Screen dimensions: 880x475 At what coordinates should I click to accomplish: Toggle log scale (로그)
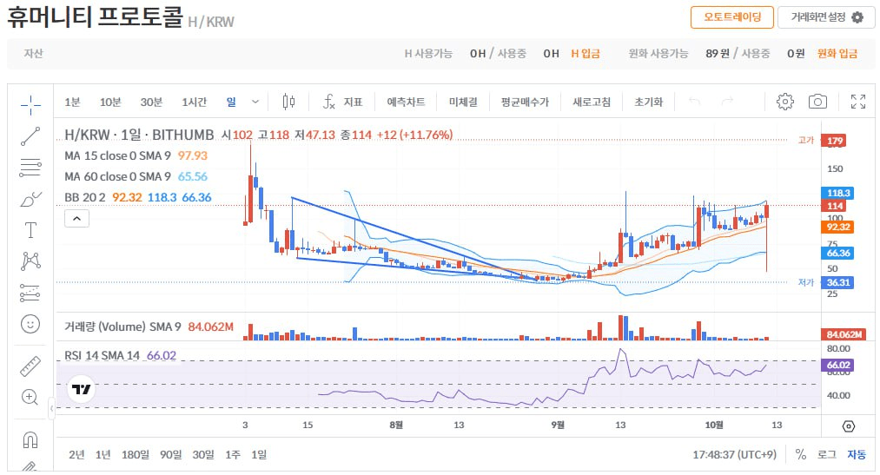(x=827, y=454)
